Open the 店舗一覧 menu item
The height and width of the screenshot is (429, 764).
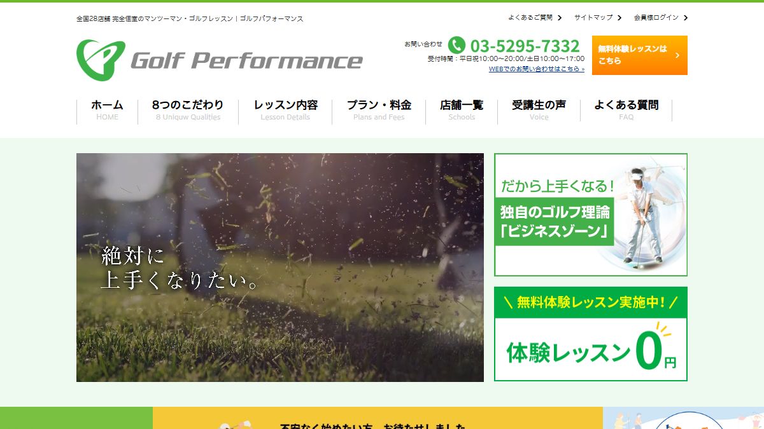[462, 110]
